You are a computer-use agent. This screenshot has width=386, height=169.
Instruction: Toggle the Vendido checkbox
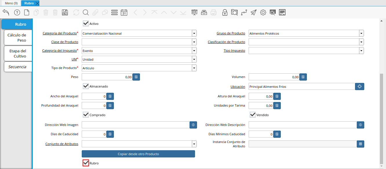pos(253,115)
